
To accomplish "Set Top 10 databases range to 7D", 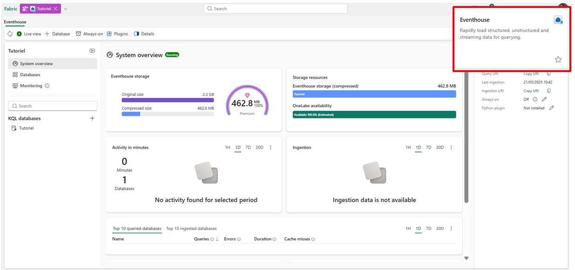I will (x=428, y=229).
